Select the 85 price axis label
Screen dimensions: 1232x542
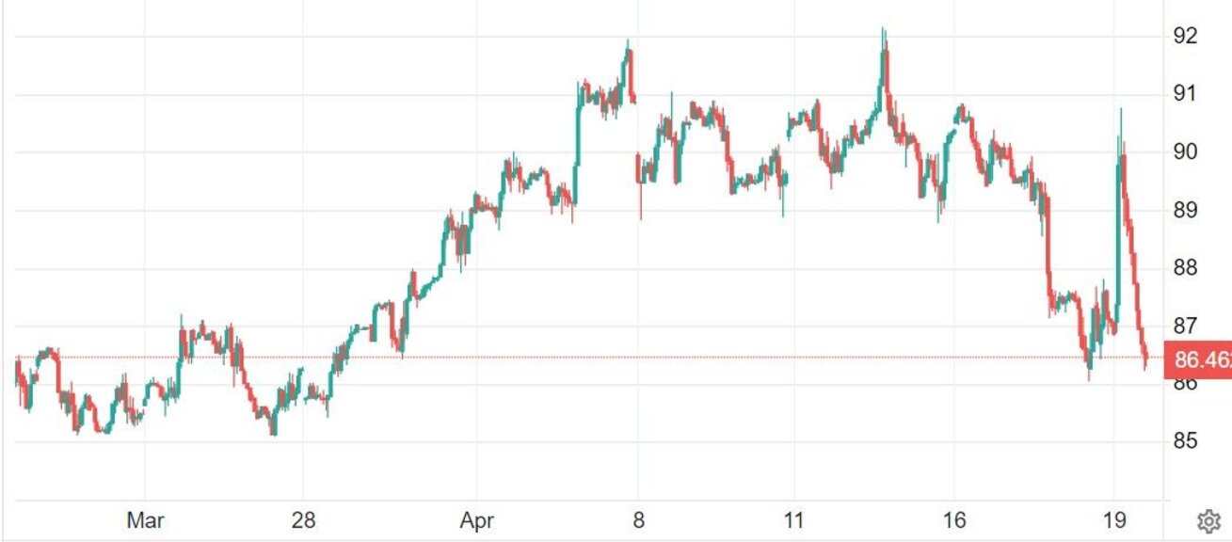tap(1185, 441)
